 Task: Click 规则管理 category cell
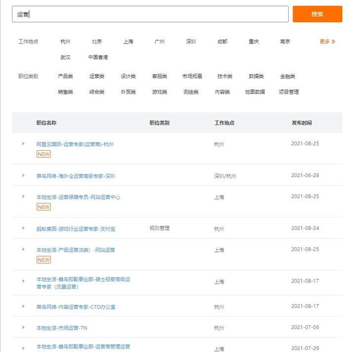[x=159, y=228]
